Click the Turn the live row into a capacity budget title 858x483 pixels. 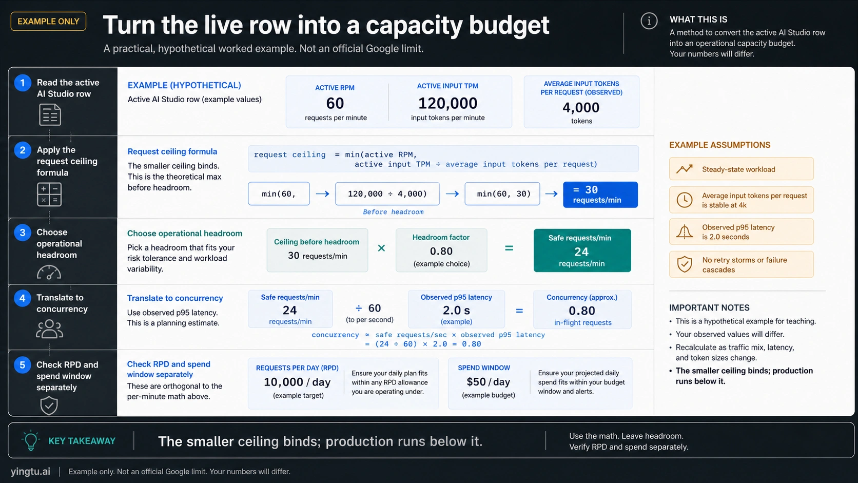tap(326, 25)
